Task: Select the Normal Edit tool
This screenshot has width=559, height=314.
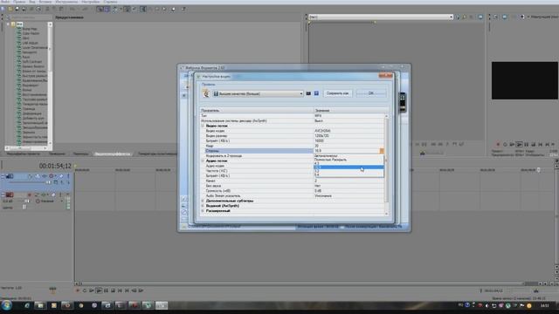Action: pyautogui.click(x=143, y=9)
